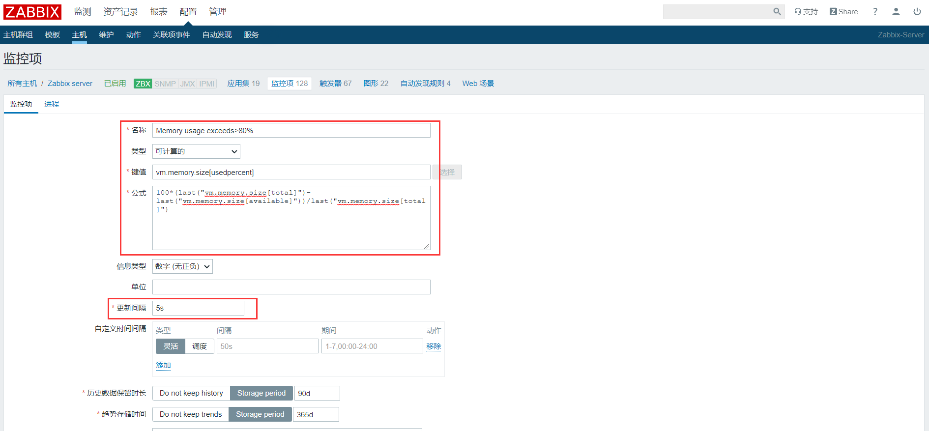Go to the 关联项事件 submenu
The image size is (929, 431).
click(172, 35)
